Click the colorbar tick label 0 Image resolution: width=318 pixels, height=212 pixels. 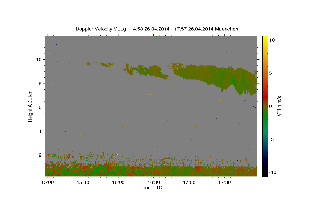click(270, 106)
